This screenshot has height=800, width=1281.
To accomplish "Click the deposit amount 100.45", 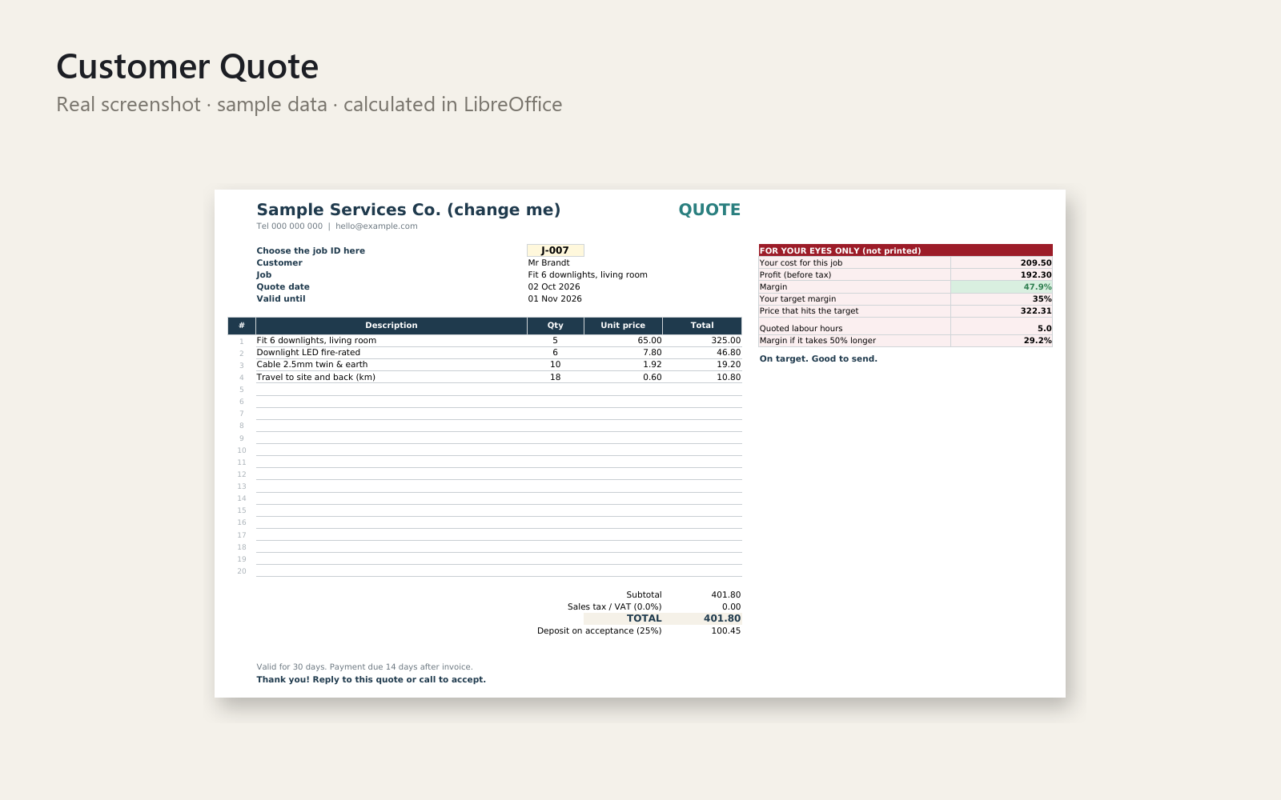I will click(726, 630).
